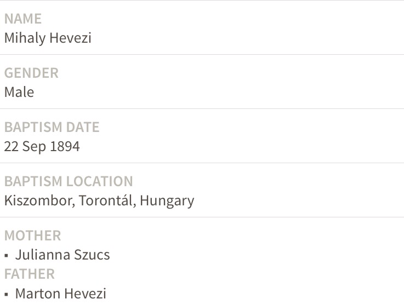Viewport: 404px width, 305px height.
Task: Click the BAPTISM LOCATION label
Action: click(x=69, y=182)
